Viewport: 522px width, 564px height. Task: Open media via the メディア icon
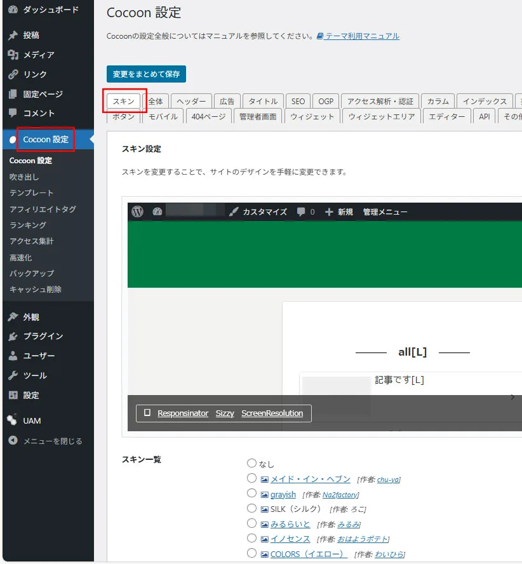[13, 55]
